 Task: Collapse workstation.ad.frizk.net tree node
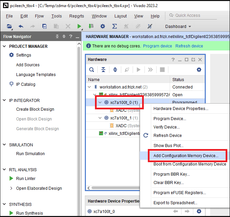(x=89, y=87)
